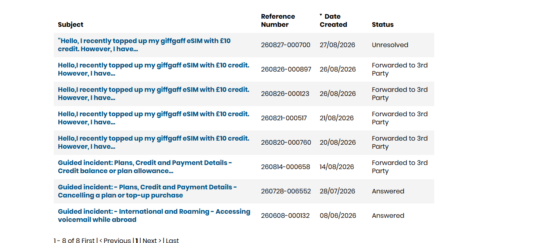Click the Unresolved status cell
The image size is (541, 243).
[390, 45]
